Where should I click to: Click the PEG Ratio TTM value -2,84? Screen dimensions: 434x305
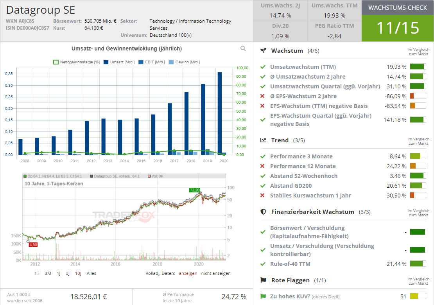(x=334, y=36)
